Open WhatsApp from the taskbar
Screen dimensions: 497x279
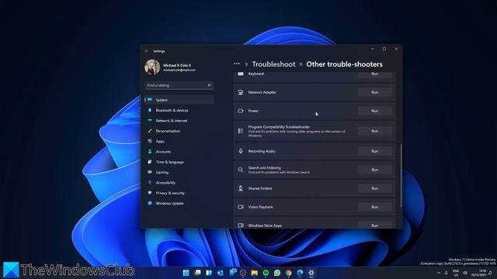277,273
